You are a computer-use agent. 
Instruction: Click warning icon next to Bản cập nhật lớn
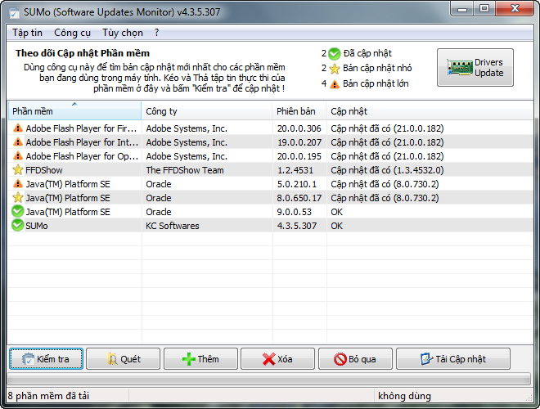(335, 83)
